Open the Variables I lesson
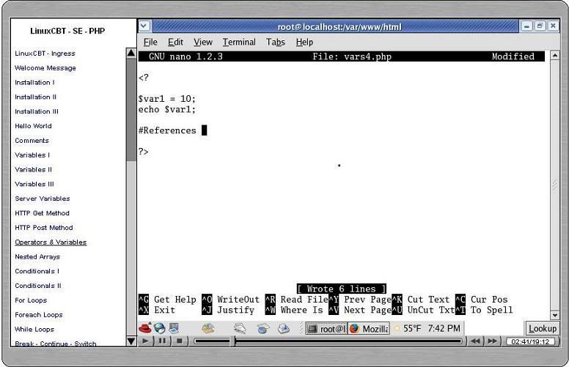The image size is (569, 367). point(32,155)
